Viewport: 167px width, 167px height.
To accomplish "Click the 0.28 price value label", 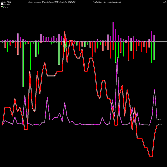I will [x=160, y=125].
